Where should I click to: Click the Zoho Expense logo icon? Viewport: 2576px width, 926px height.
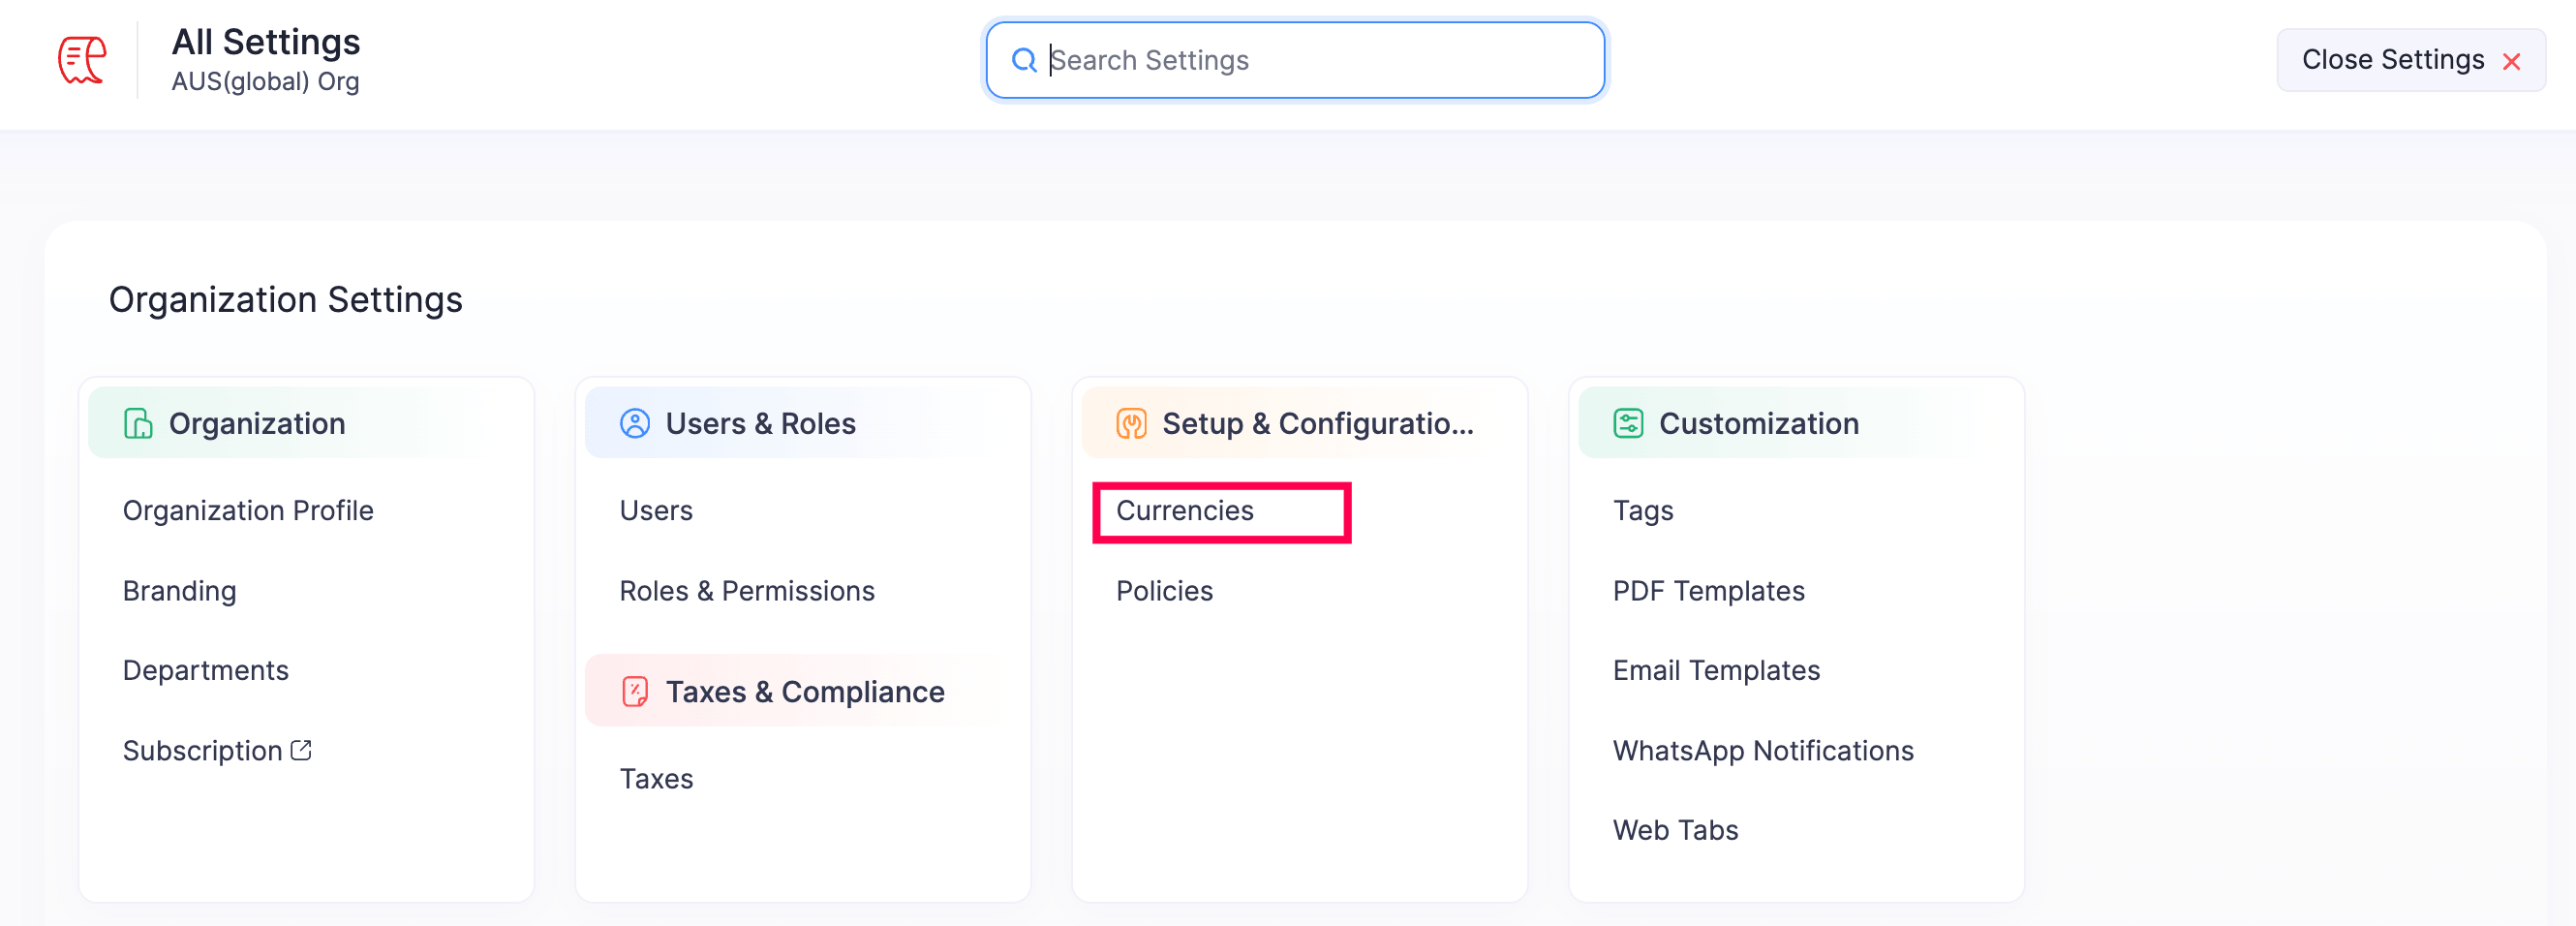(82, 60)
